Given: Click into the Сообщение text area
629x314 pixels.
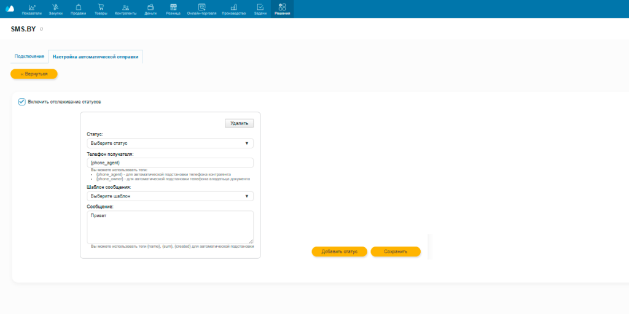Looking at the screenshot, I should pos(170,227).
